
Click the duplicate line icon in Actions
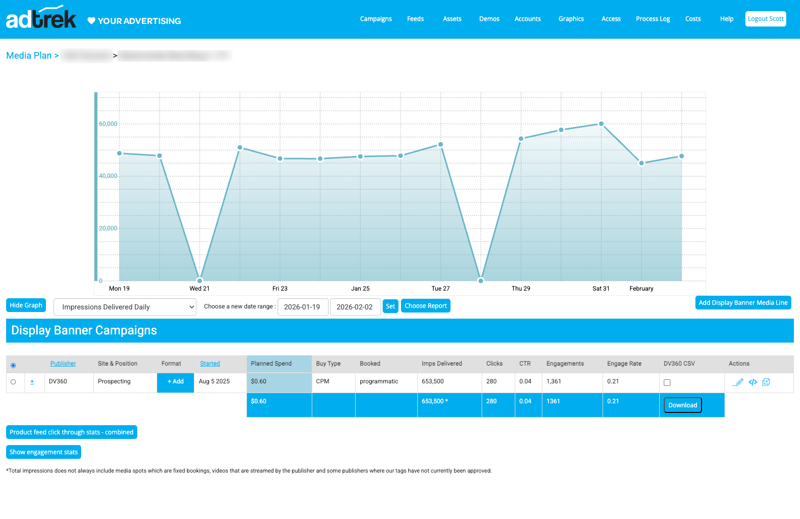(766, 382)
